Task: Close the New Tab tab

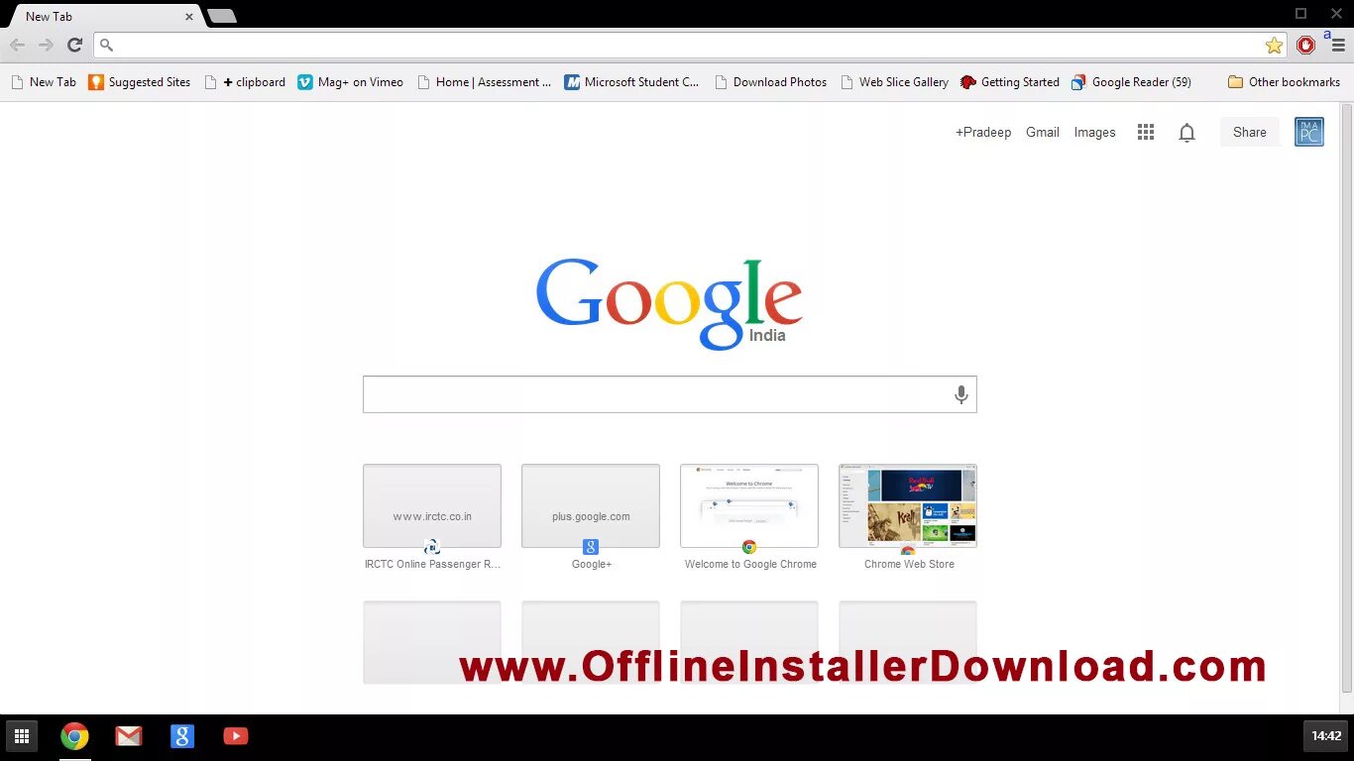Action: (x=188, y=17)
